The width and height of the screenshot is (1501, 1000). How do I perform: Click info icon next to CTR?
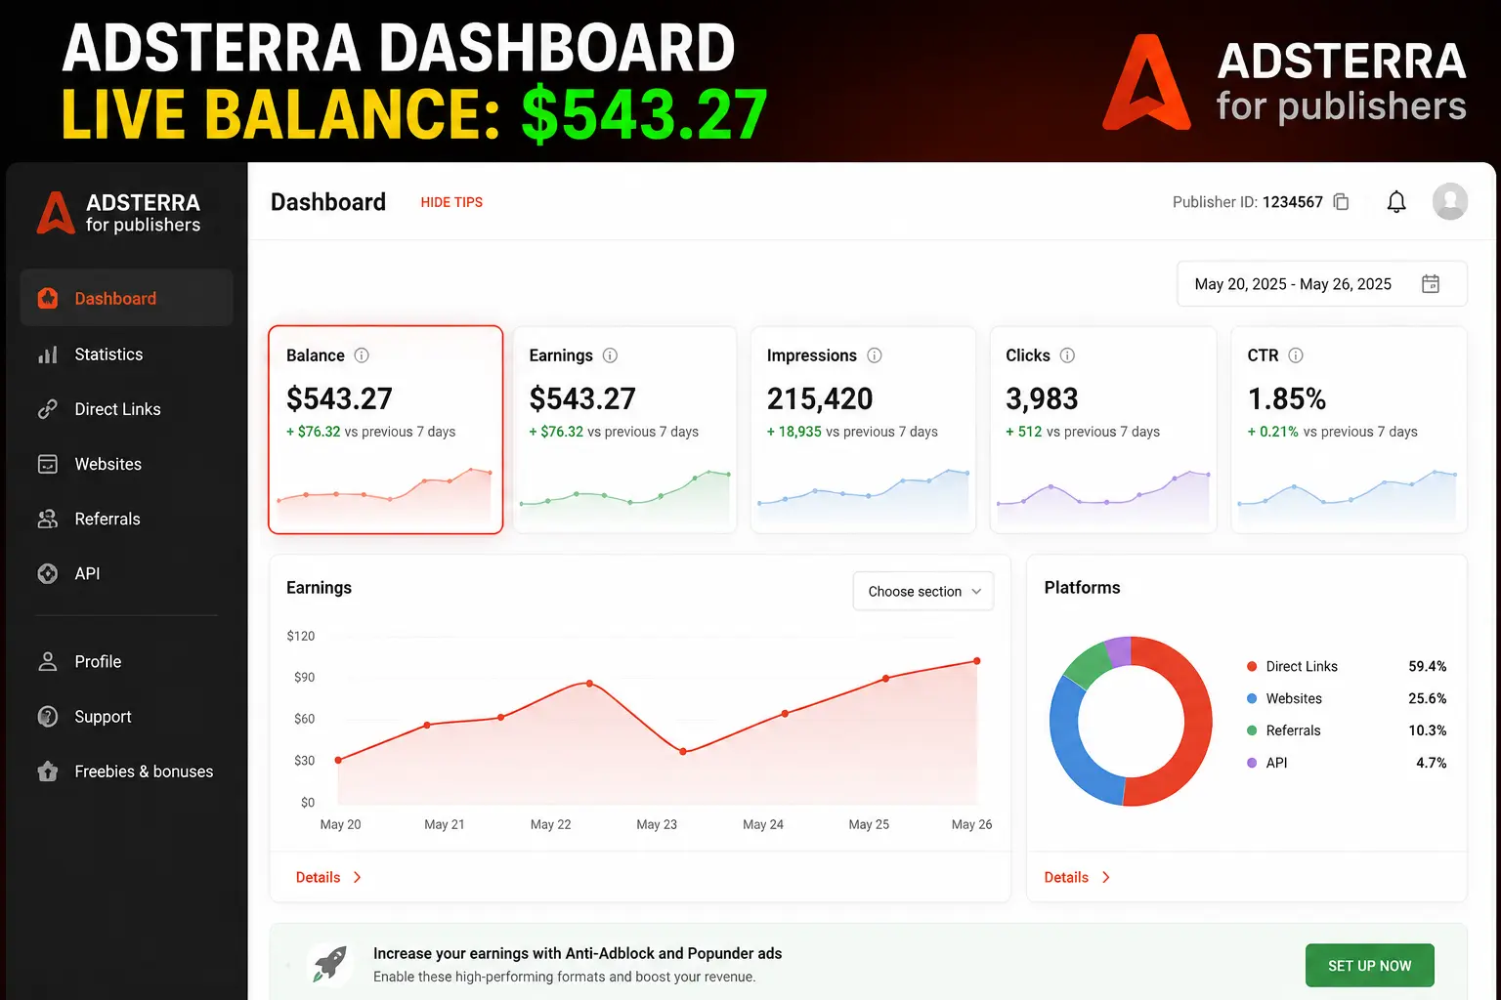pos(1296,355)
